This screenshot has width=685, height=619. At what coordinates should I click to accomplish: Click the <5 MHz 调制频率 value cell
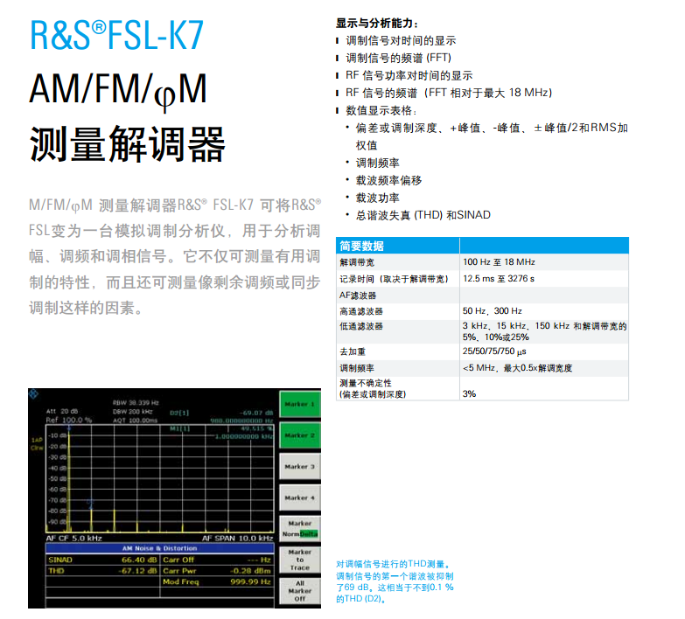click(518, 368)
